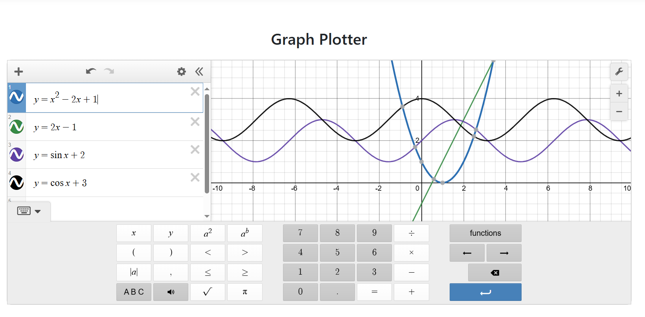
Task: Click the redo arrow icon
Action: (109, 71)
